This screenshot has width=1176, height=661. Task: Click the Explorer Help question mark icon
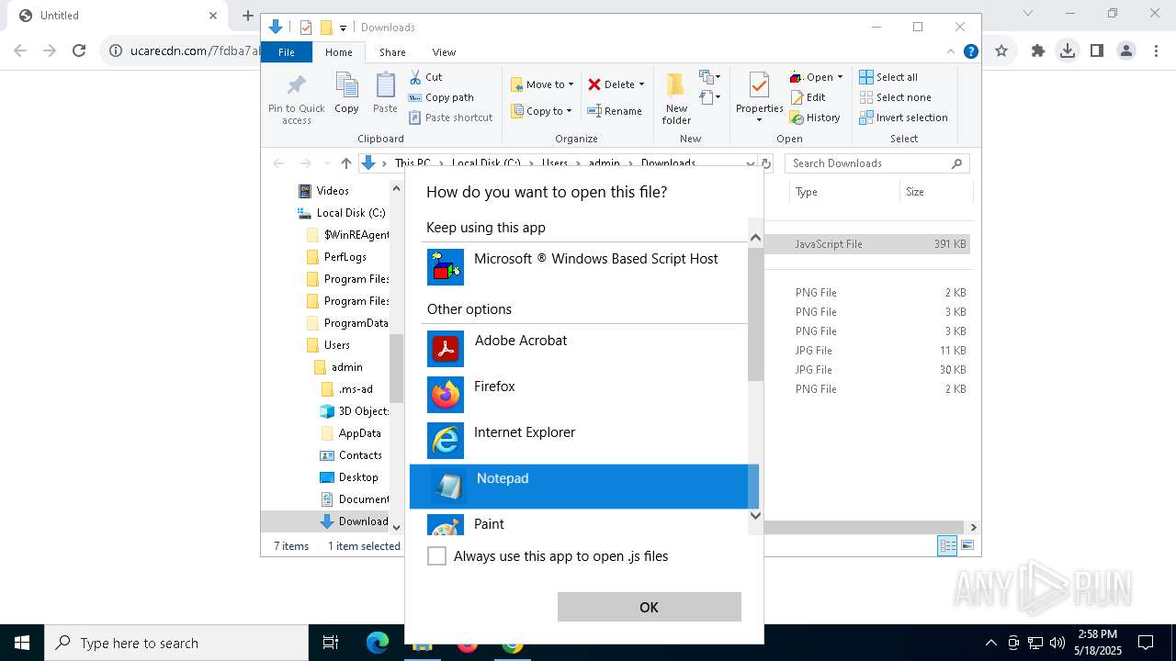point(970,51)
